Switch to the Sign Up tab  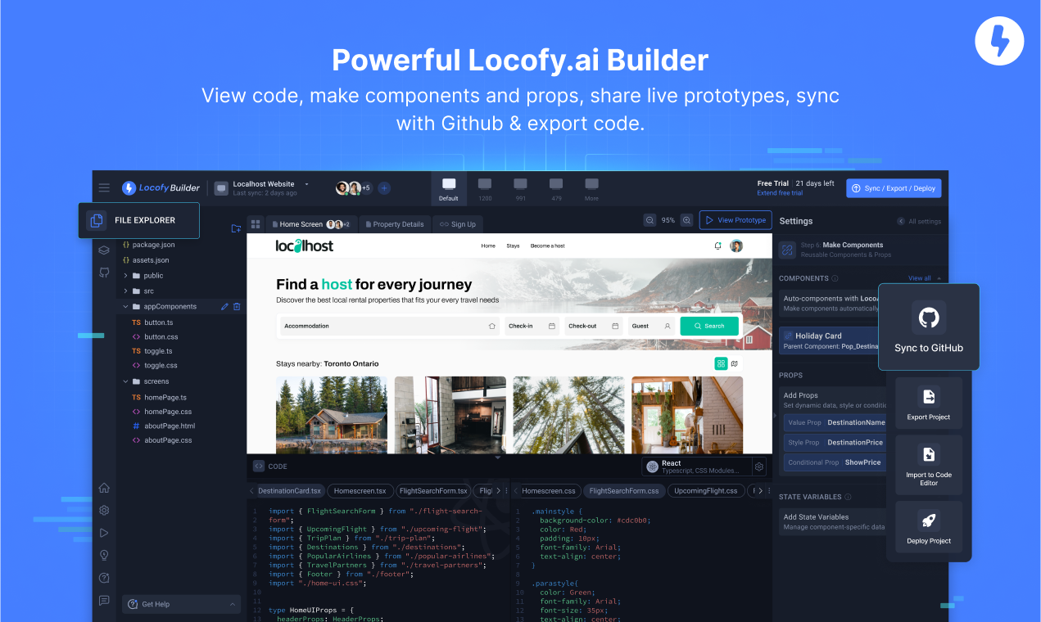pos(458,224)
